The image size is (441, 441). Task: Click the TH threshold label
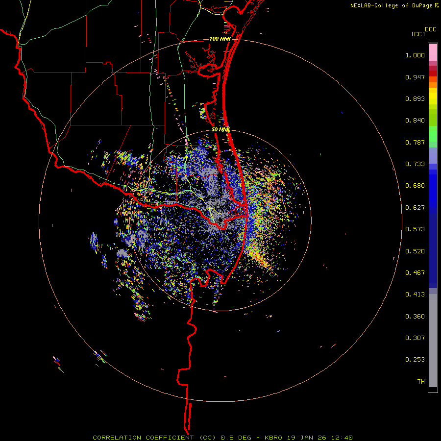tap(421, 382)
